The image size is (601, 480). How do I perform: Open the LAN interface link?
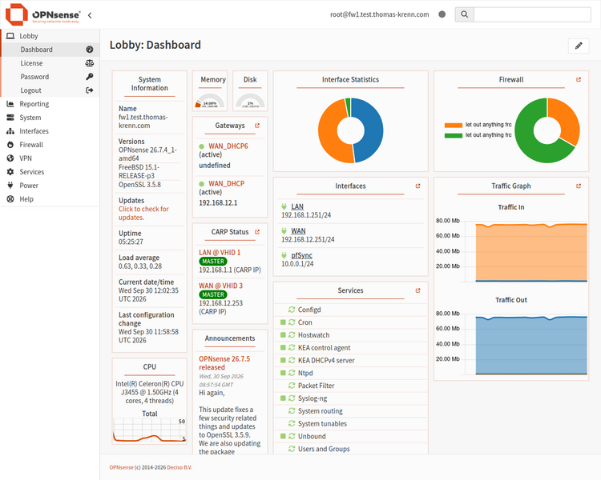pos(297,206)
